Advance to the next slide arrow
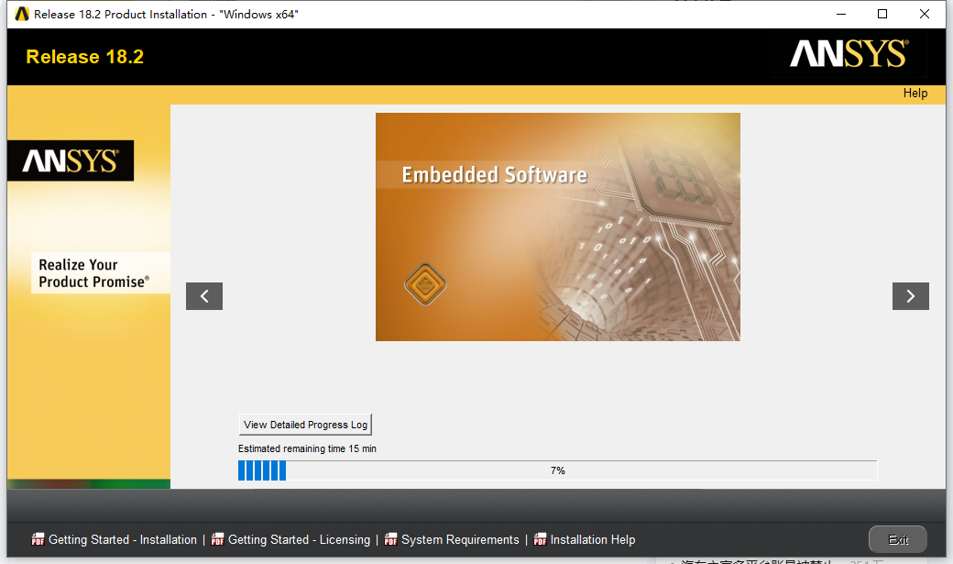Viewport: 953px width, 564px height. (910, 296)
